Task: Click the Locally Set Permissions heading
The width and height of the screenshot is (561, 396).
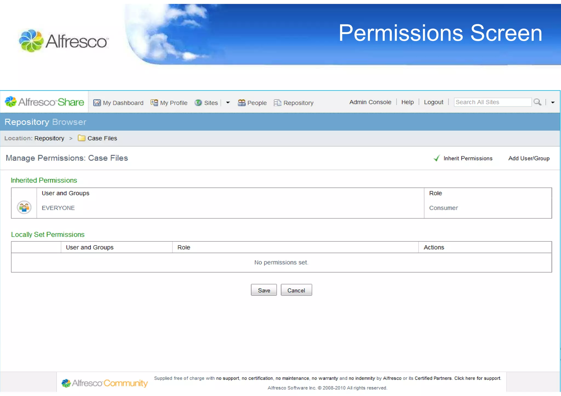Action: click(48, 235)
